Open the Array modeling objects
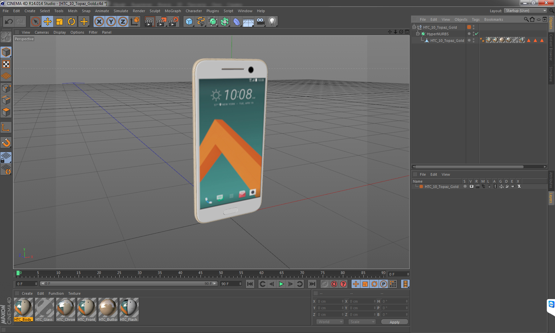555x333 pixels. click(225, 22)
